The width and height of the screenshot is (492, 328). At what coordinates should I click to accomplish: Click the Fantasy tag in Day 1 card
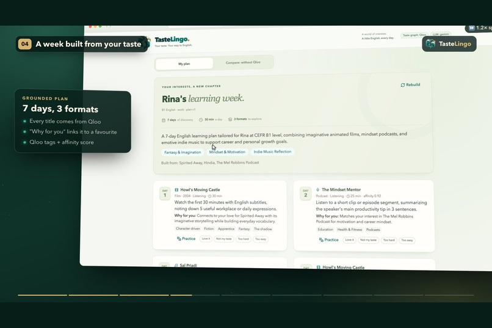tap(244, 229)
